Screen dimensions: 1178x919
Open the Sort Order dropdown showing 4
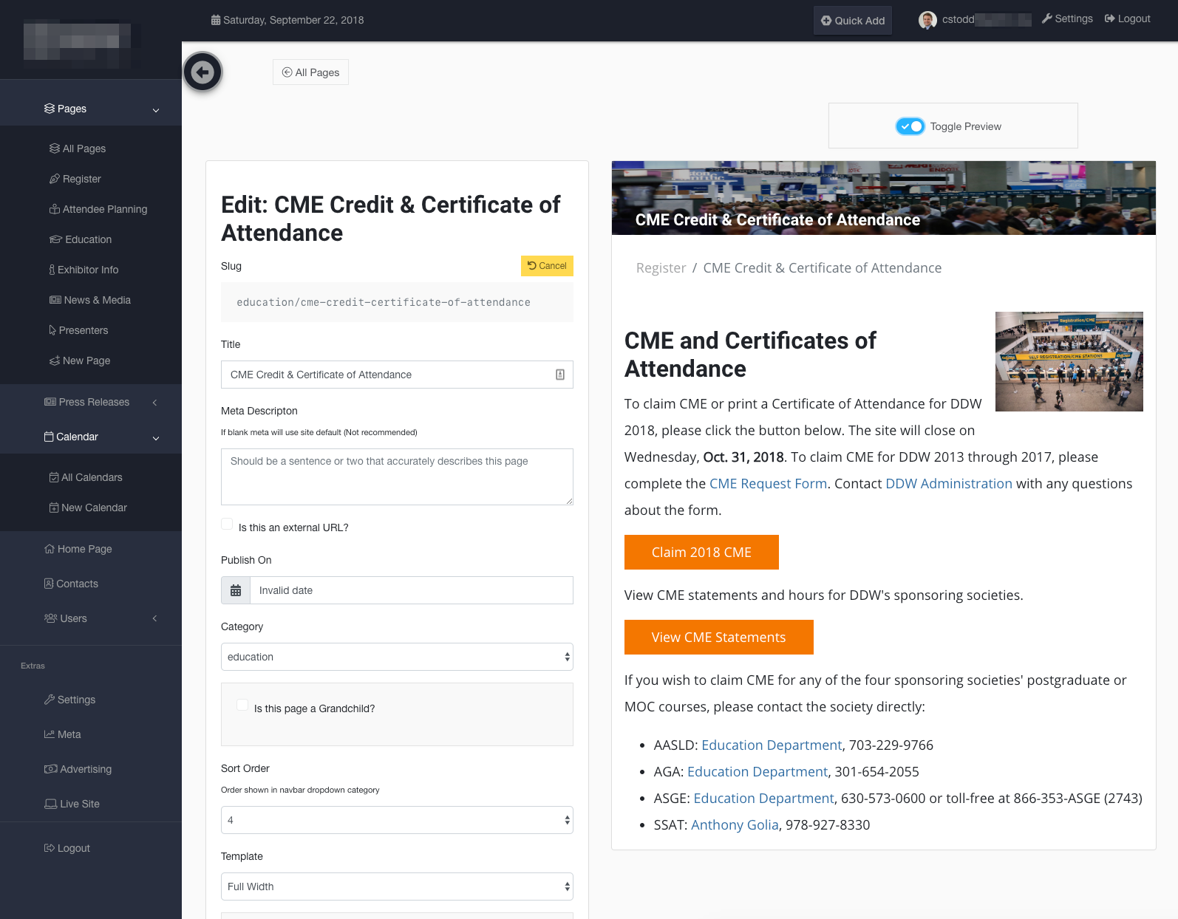point(397,820)
